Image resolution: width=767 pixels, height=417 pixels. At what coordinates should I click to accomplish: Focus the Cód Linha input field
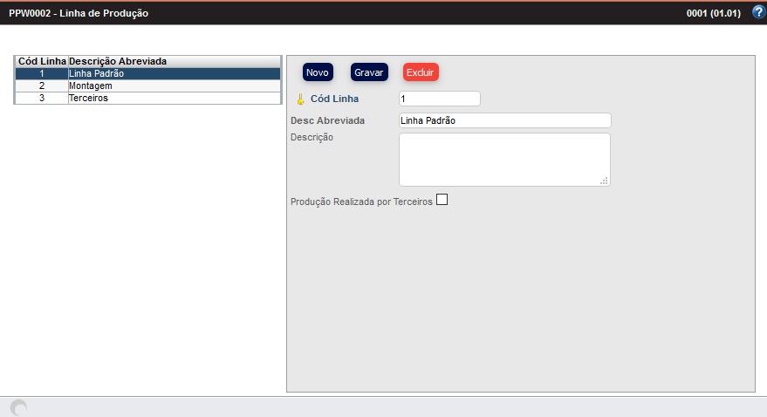click(439, 99)
